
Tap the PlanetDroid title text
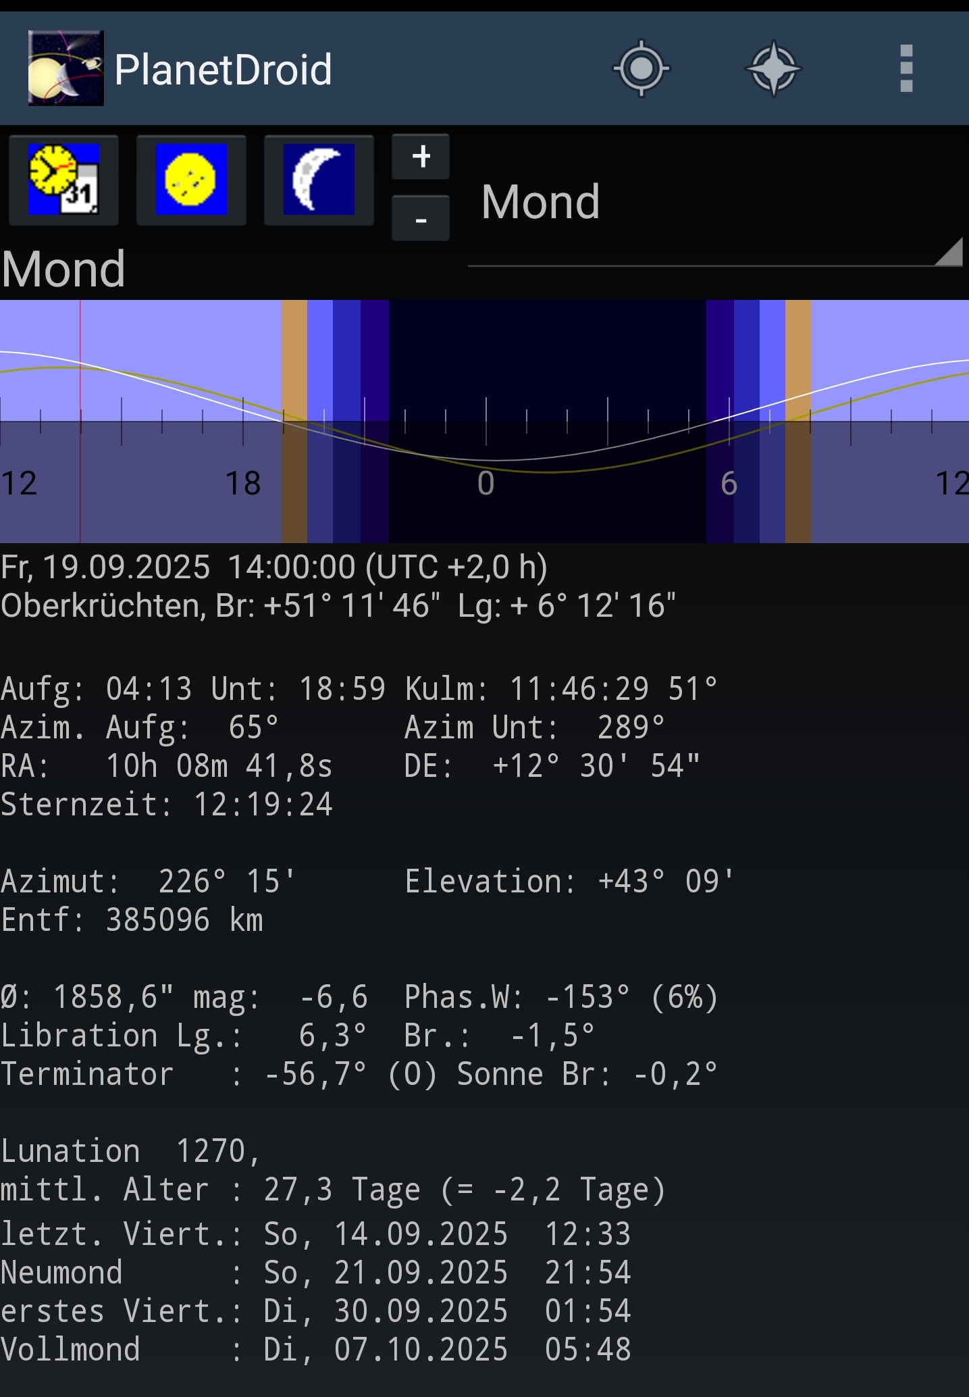pyautogui.click(x=223, y=70)
